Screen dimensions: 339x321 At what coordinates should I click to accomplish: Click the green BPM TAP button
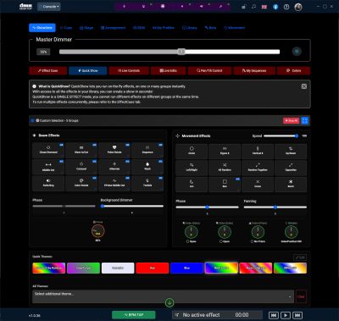[x=134, y=315]
